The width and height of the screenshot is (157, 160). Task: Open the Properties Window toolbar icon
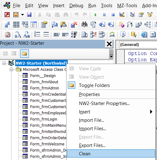pyautogui.click(x=141, y=15)
